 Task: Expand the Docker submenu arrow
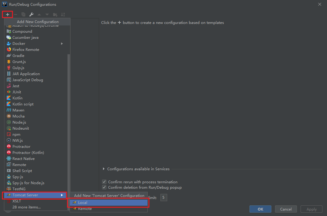click(x=62, y=43)
